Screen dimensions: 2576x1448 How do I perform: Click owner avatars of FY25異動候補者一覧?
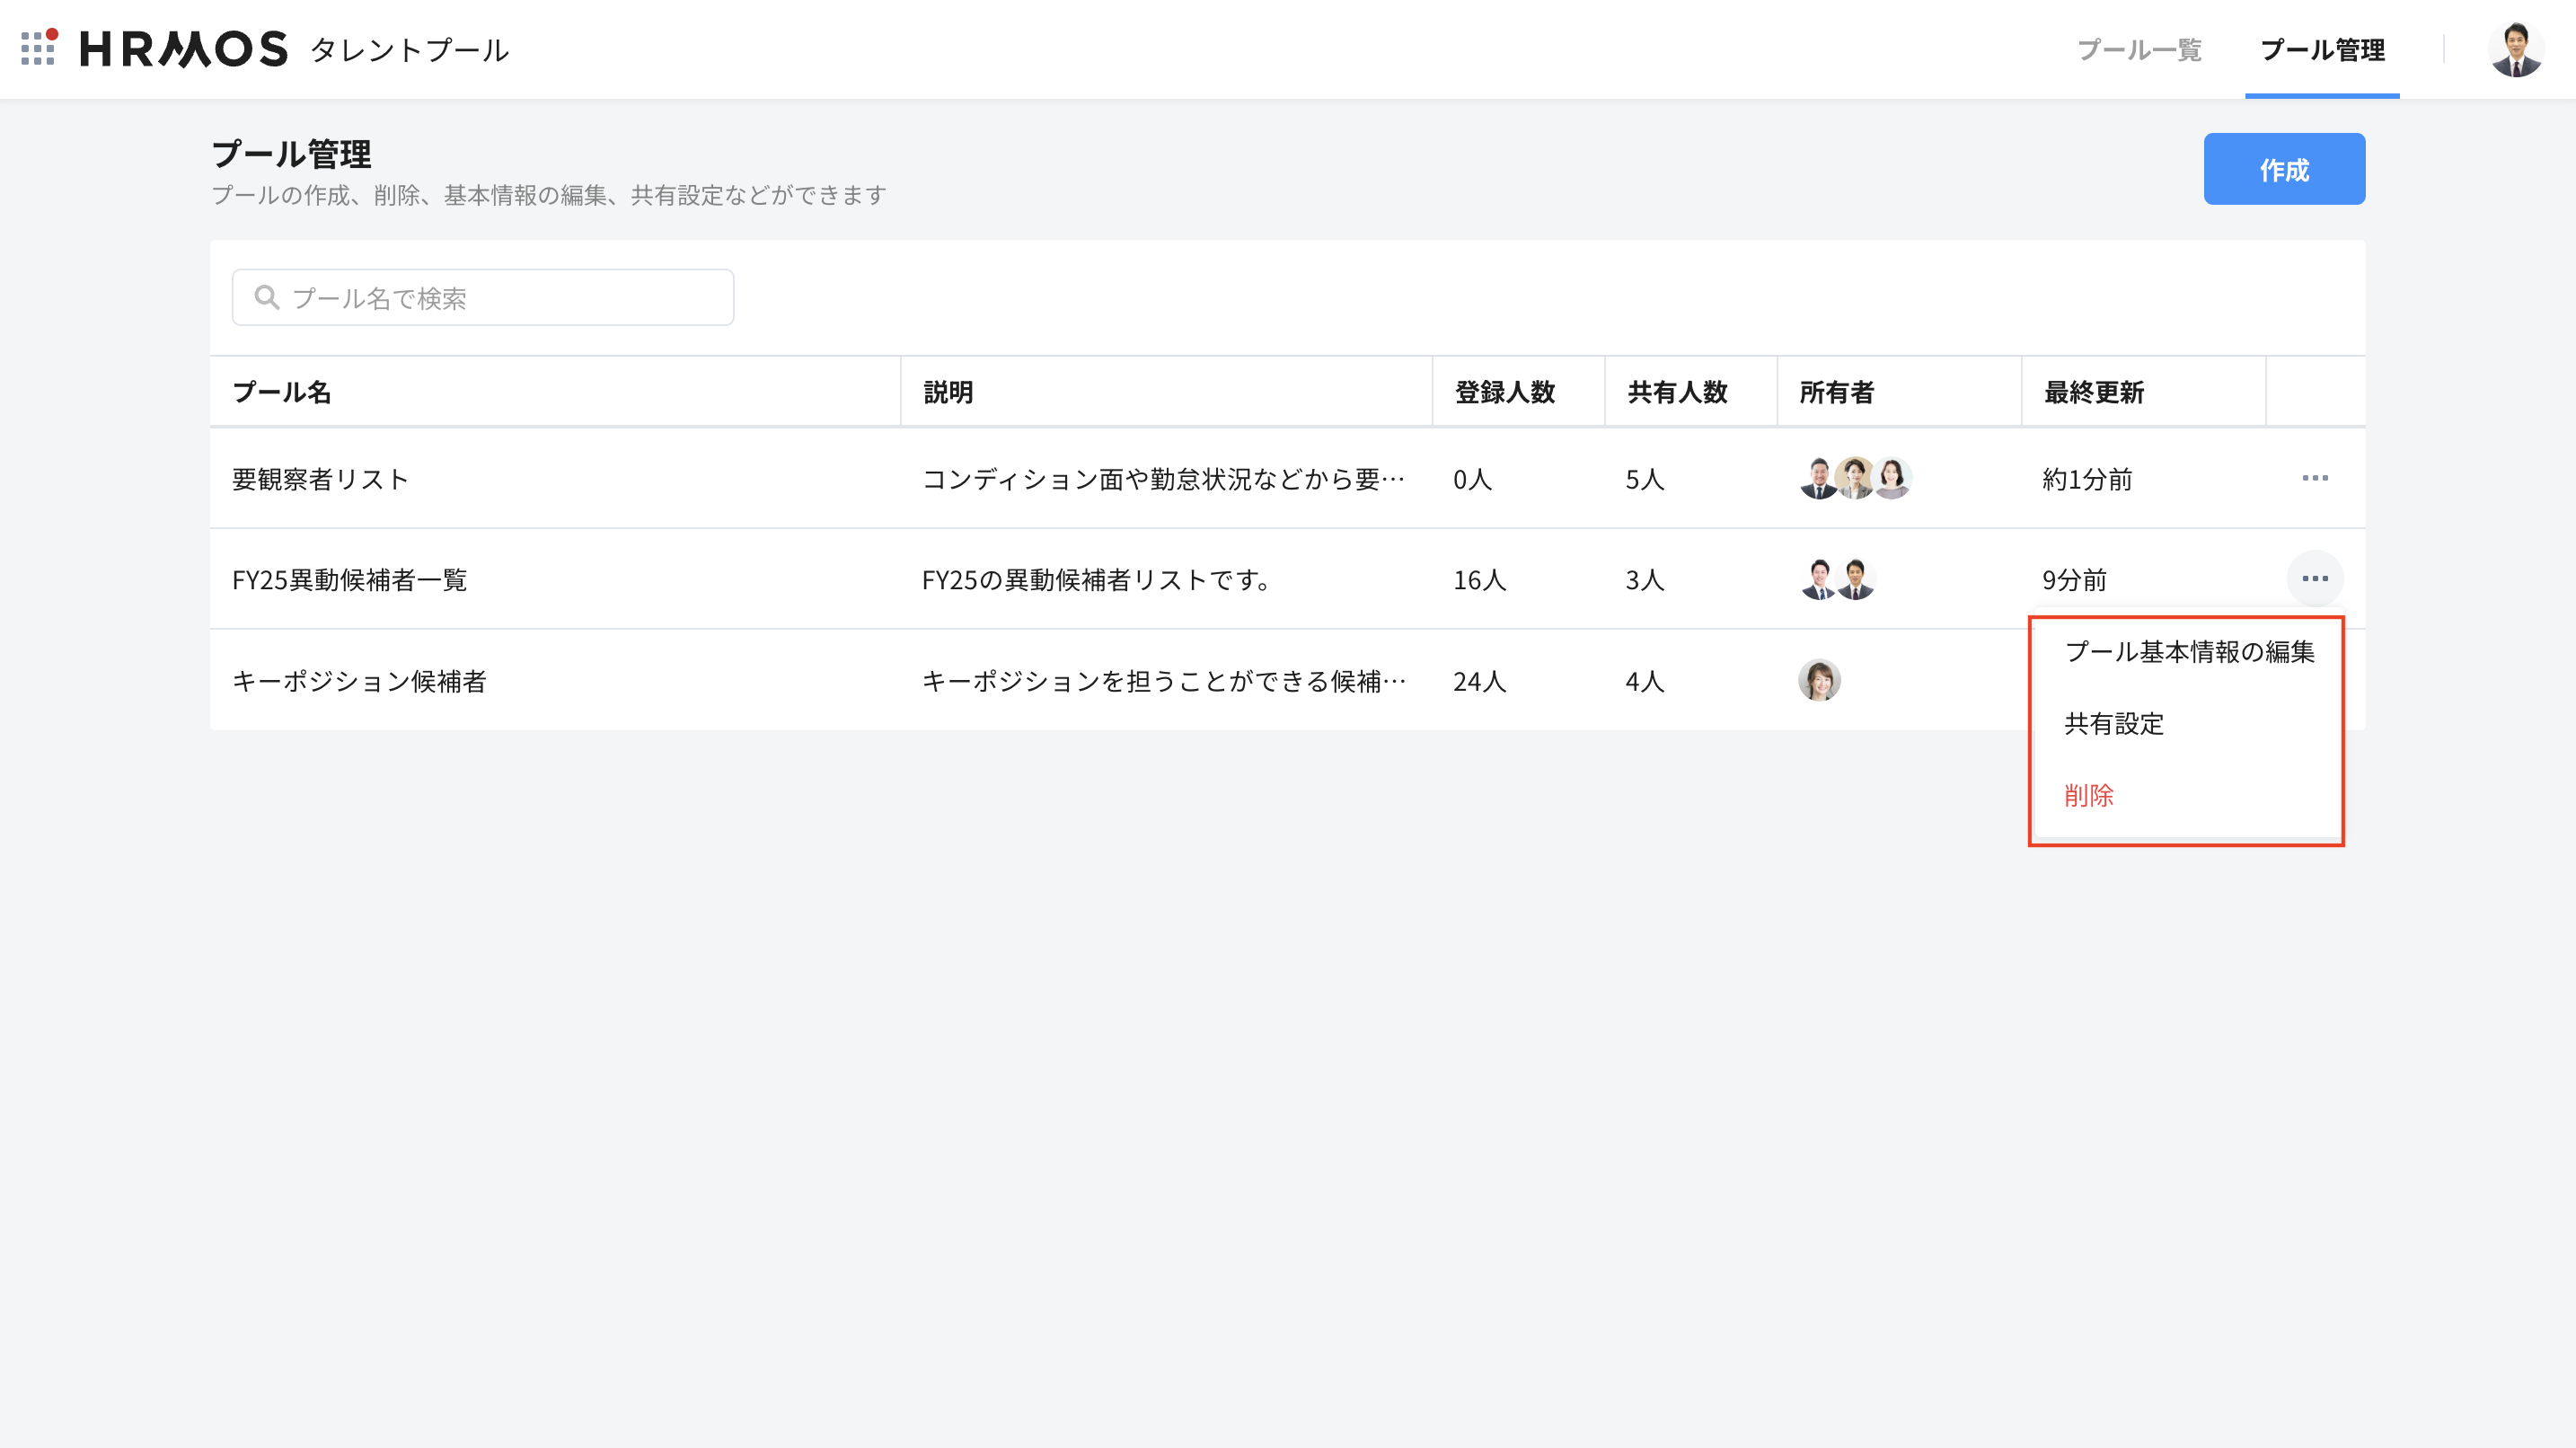click(x=1837, y=579)
